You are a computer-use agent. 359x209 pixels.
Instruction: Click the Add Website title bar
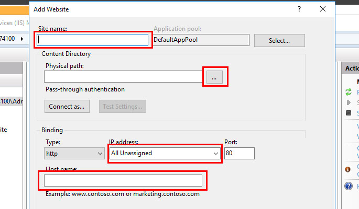(x=157, y=9)
